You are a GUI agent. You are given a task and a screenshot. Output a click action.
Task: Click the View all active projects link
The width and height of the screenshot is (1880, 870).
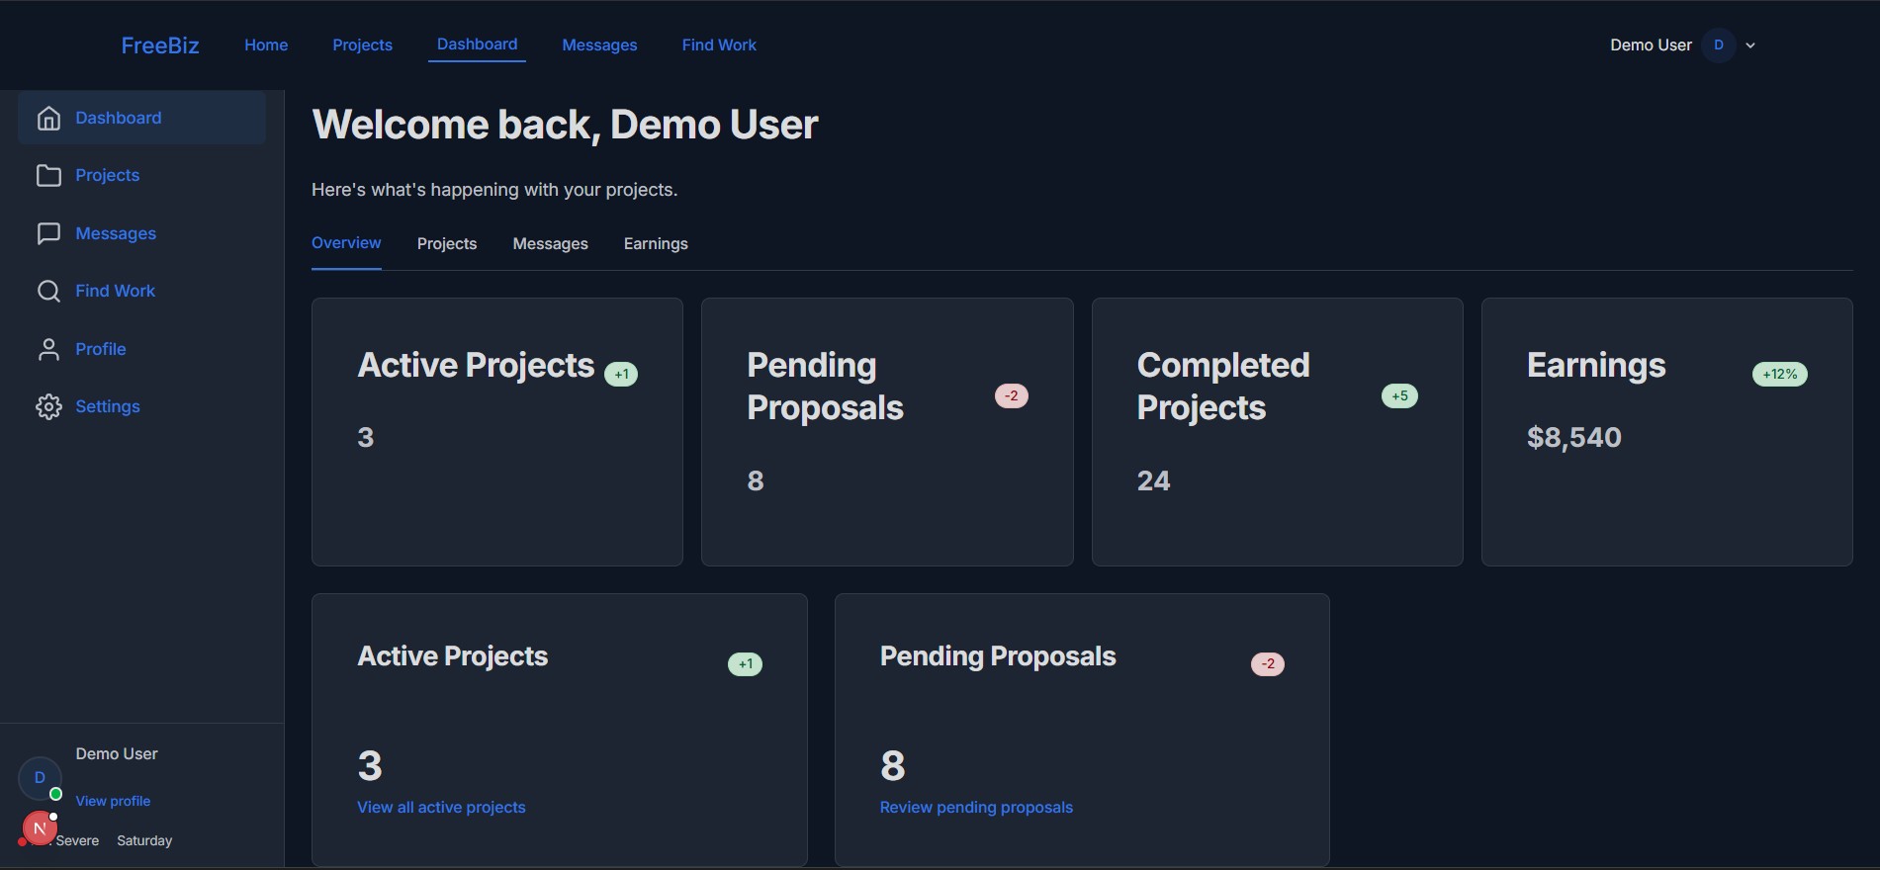[x=441, y=808]
